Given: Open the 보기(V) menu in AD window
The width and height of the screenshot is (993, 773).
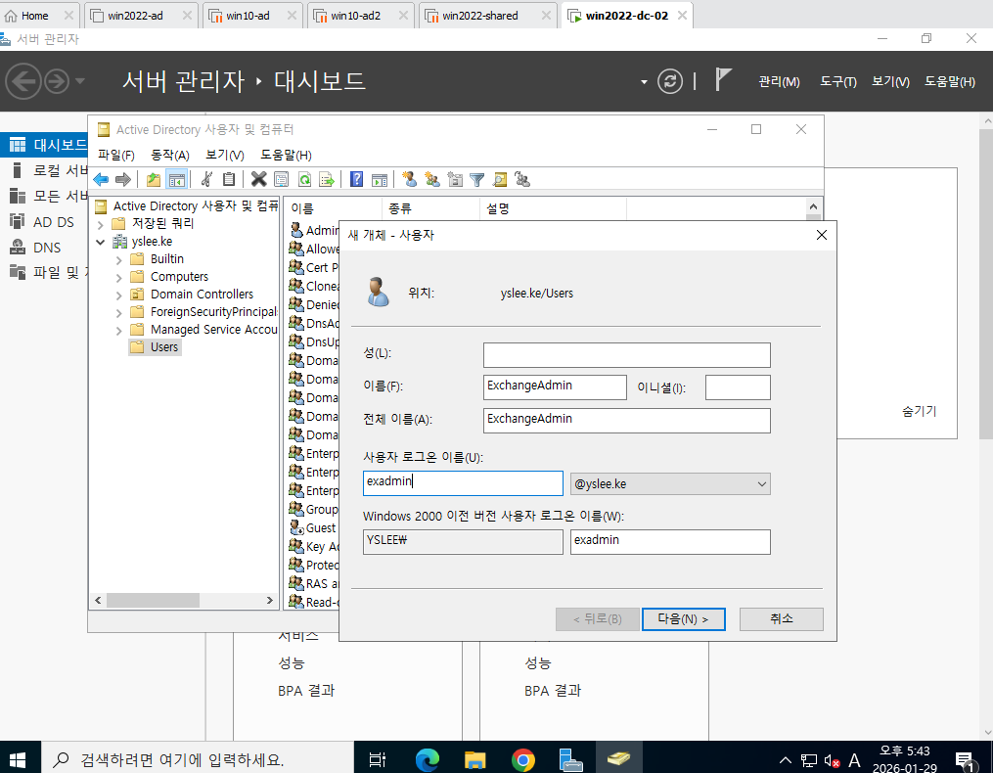Looking at the screenshot, I should click(225, 156).
